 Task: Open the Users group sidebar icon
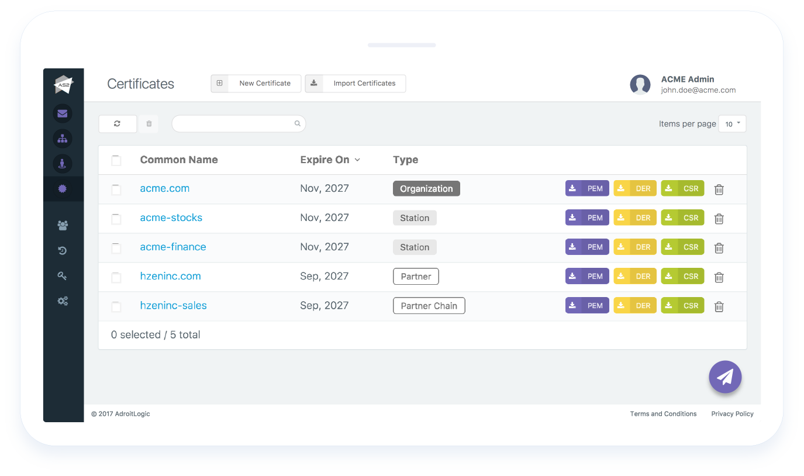tap(63, 225)
